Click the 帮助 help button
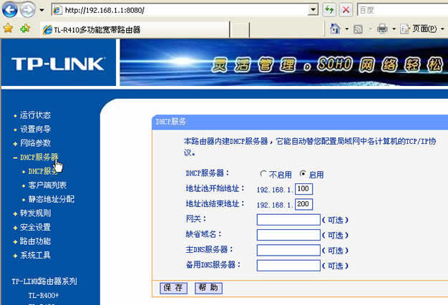 click(208, 288)
